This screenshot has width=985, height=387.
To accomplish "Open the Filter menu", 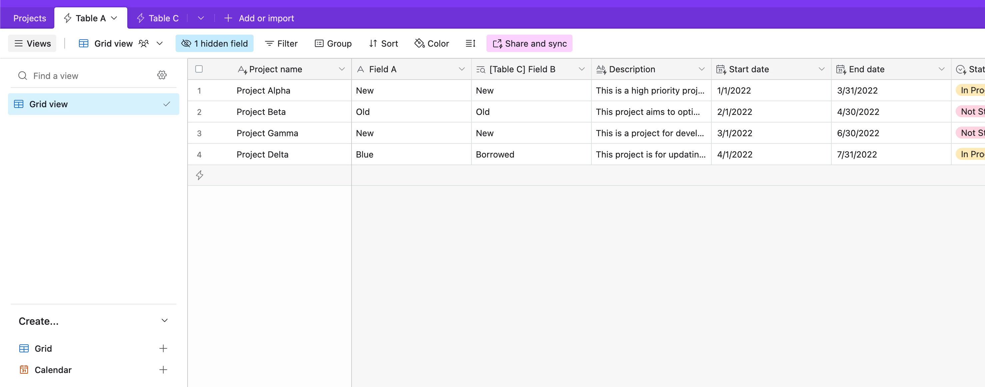I will click(x=281, y=44).
